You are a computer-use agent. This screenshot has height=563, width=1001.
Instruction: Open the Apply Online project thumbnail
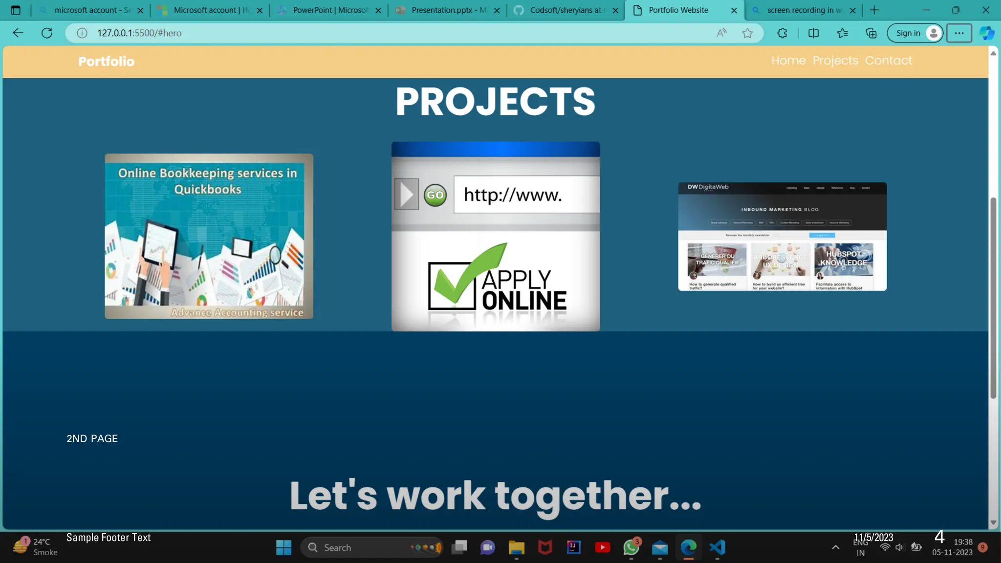point(495,237)
